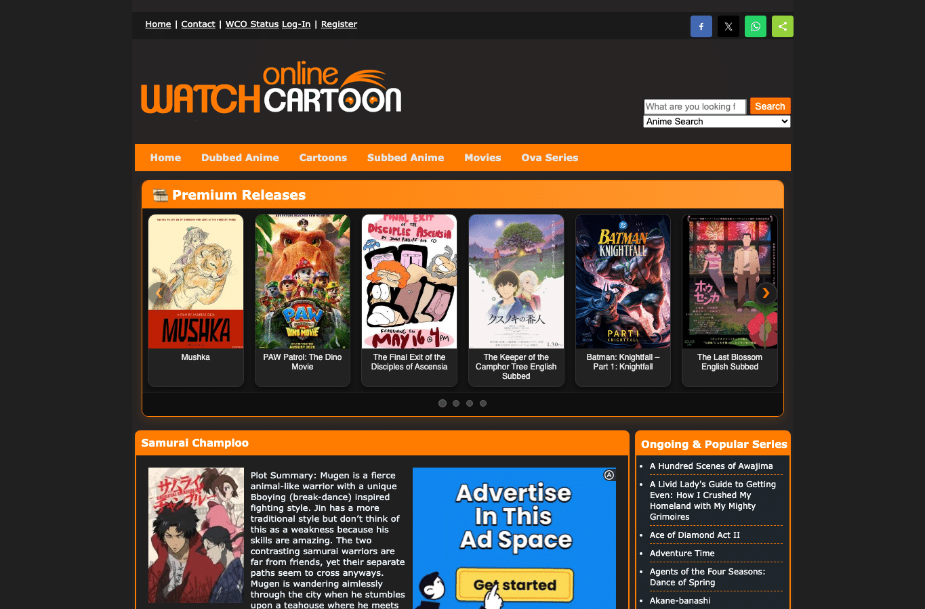Click The Last Blossom English Subbed title
This screenshot has height=609, width=925.
(730, 362)
